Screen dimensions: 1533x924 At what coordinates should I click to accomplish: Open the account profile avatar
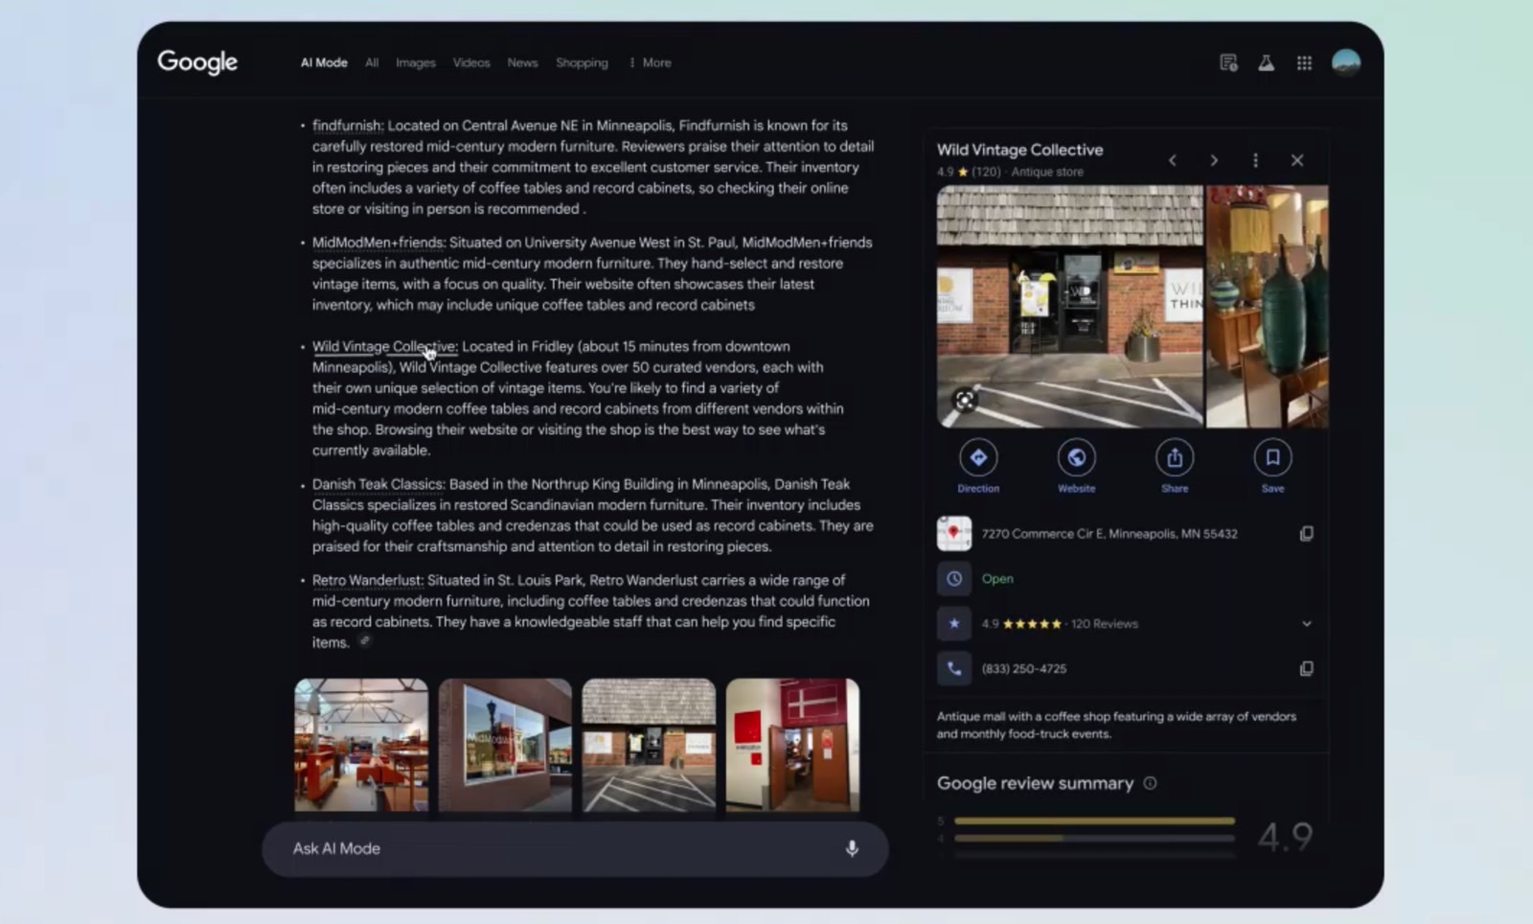(x=1346, y=62)
